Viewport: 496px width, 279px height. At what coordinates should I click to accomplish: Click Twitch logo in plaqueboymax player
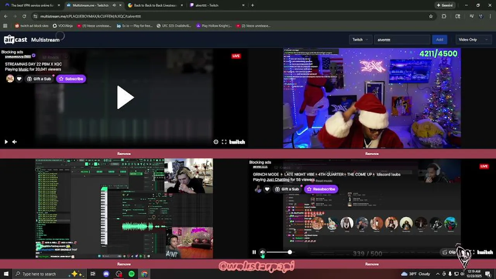[x=237, y=142]
